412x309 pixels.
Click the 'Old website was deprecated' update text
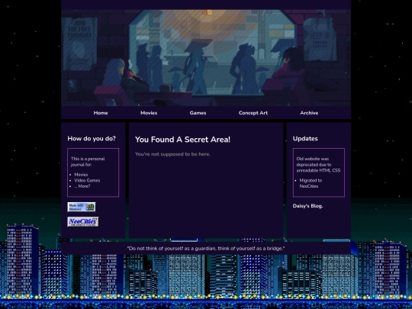click(x=318, y=165)
